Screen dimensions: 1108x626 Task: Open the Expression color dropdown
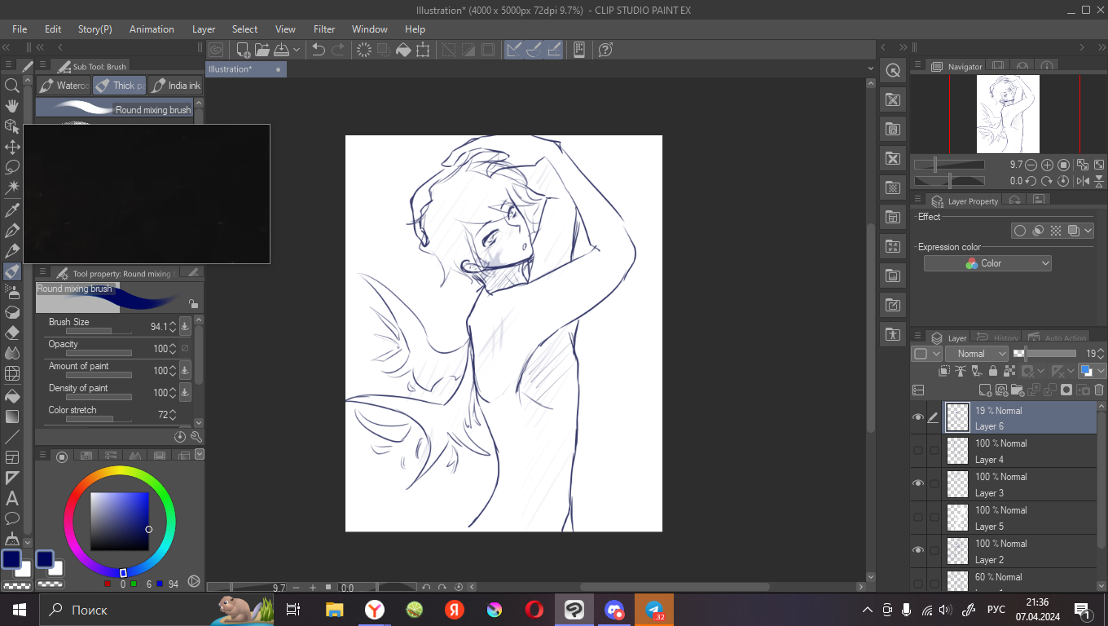pyautogui.click(x=987, y=263)
